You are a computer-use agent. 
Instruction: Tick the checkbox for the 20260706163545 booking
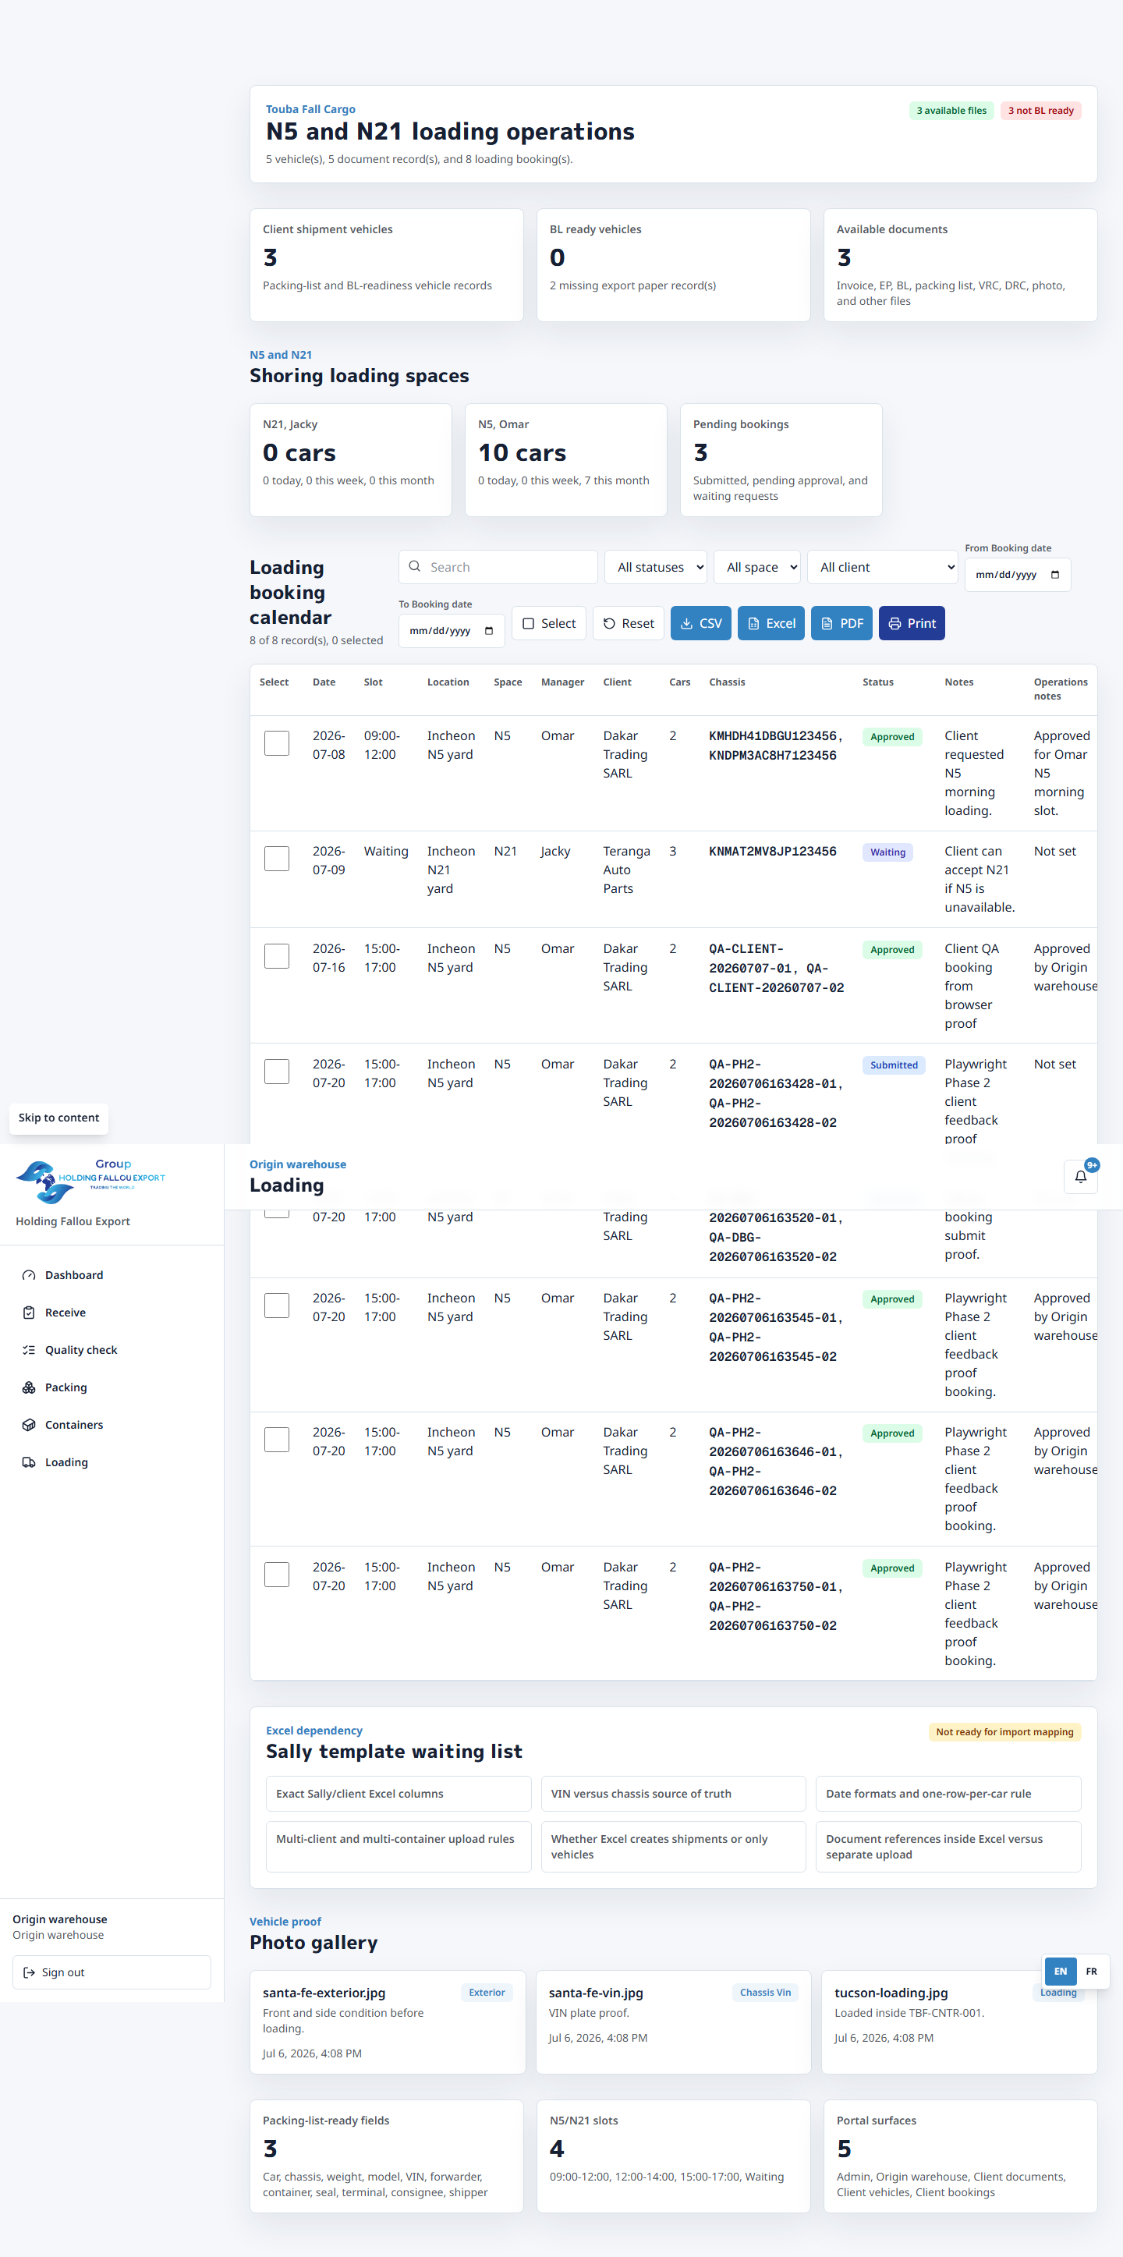click(277, 1306)
